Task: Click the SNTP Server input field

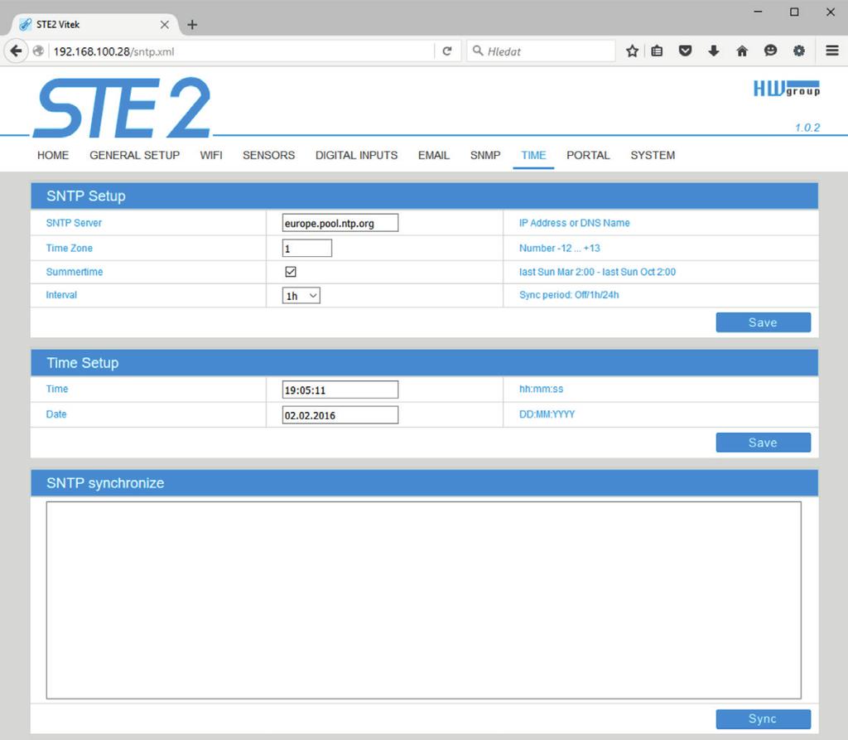Action: pos(340,223)
